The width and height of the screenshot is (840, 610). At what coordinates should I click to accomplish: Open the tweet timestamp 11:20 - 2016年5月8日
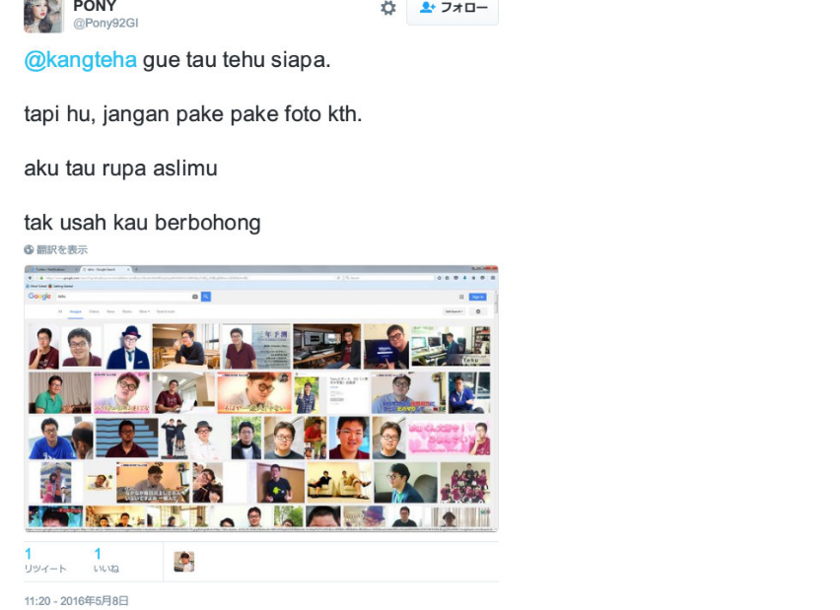77,601
